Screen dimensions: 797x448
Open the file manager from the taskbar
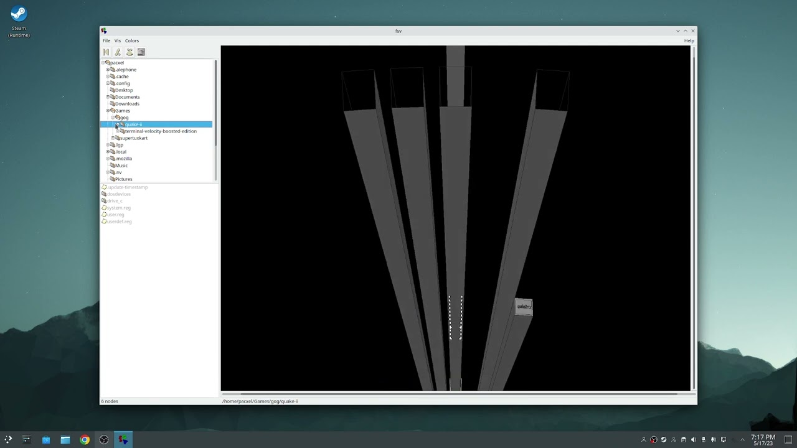(65, 440)
